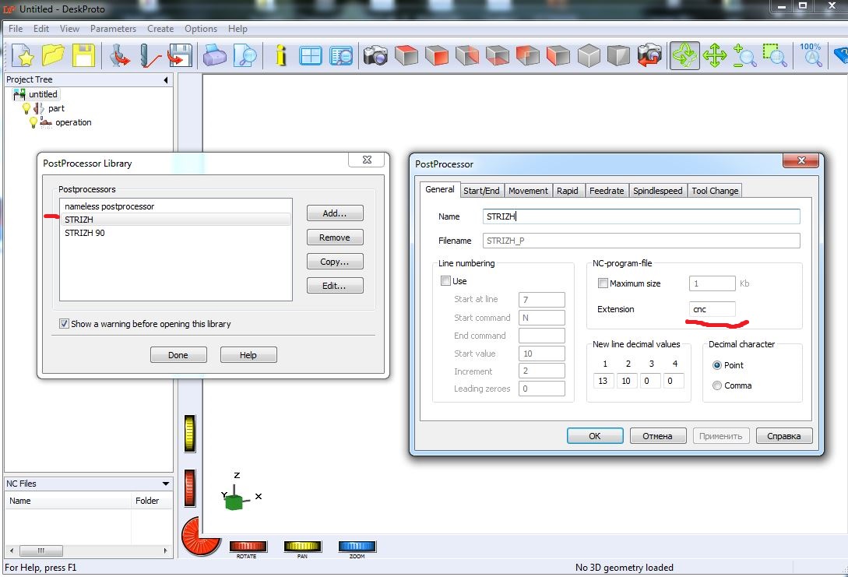Click the yellow info 'i' toolbar icon
The width and height of the screenshot is (848, 577).
point(281,55)
